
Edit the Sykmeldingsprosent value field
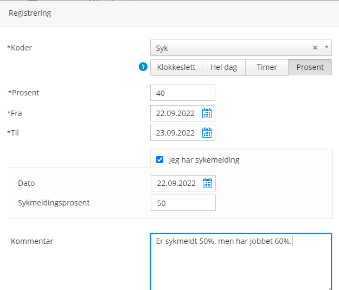[183, 203]
